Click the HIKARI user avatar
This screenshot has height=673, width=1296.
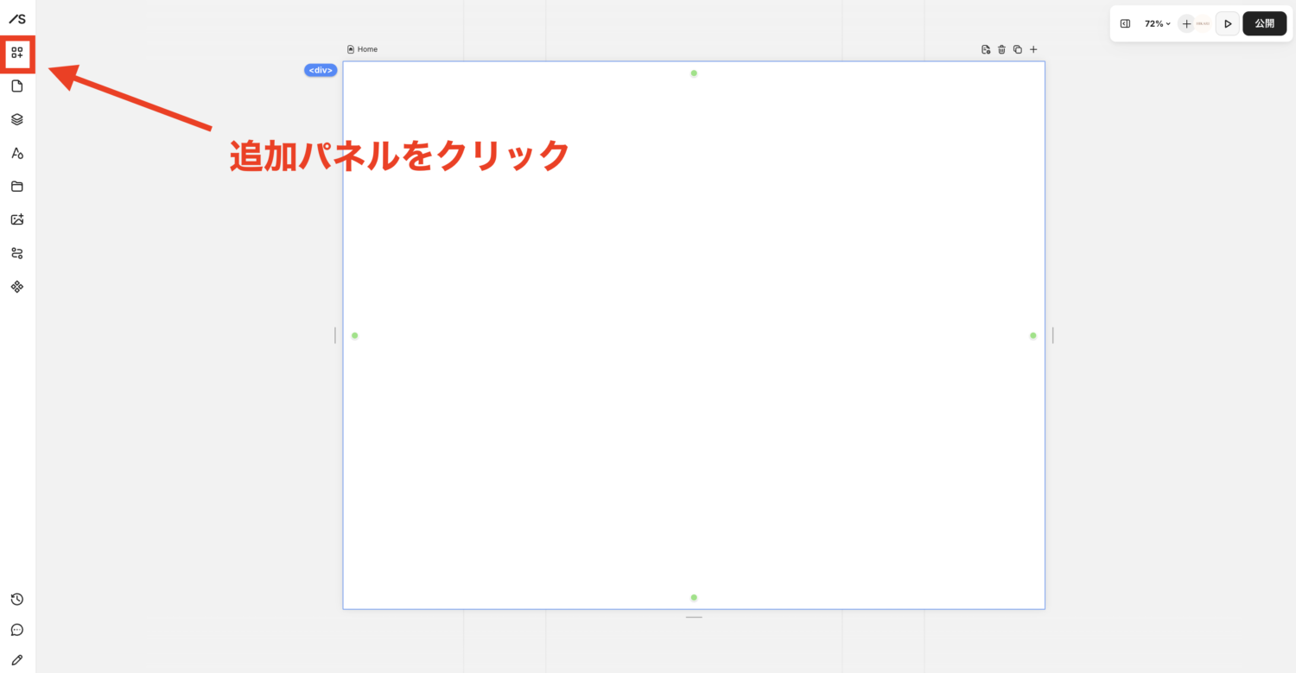tap(1203, 24)
